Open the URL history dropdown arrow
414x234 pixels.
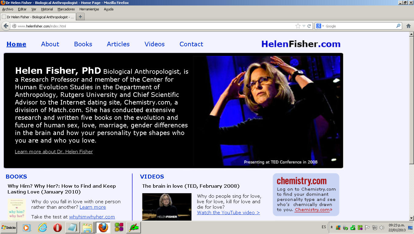click(x=304, y=26)
